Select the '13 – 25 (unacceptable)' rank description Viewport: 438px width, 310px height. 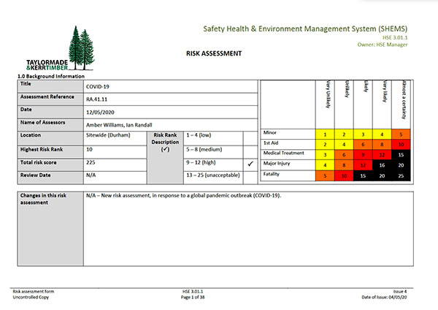[x=213, y=175]
